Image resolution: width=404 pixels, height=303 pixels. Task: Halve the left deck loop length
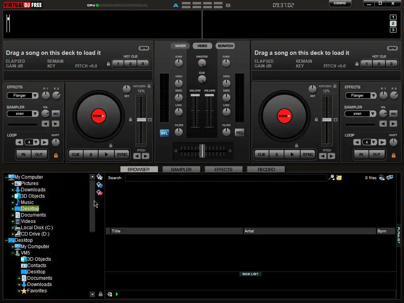pyautogui.click(x=19, y=142)
